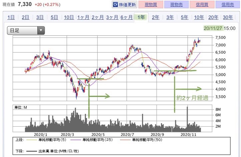The image size is (241, 157).
Task: Open the 信用売 order link
Action: (228, 5)
